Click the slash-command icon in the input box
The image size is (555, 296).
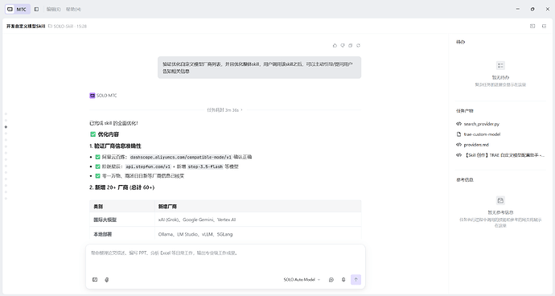95,280
